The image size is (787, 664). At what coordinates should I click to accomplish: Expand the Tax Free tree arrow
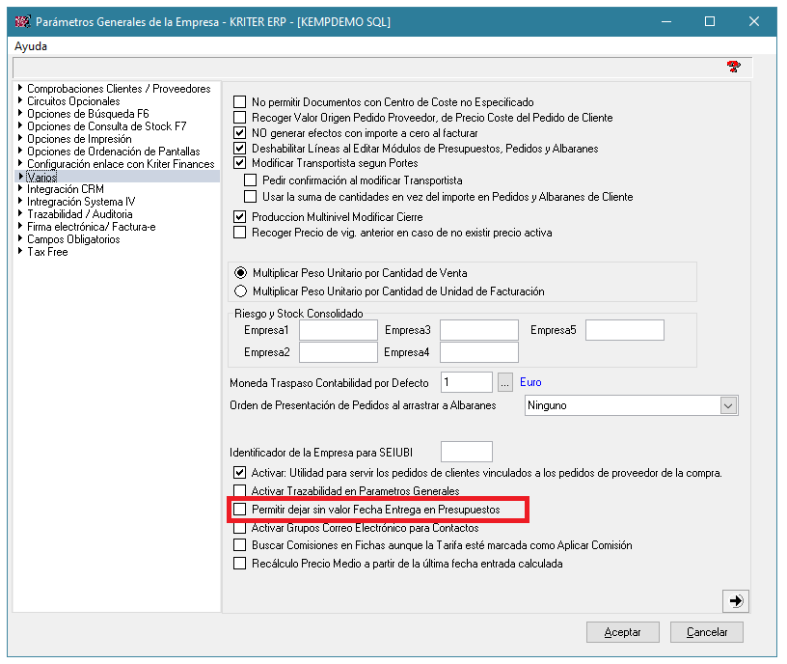point(20,252)
